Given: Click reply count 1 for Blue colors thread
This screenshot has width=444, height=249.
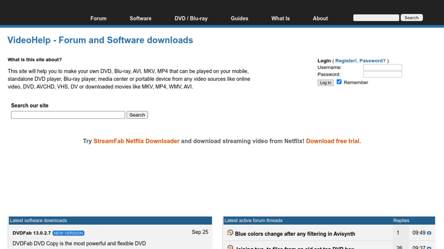Looking at the screenshot, I should (x=398, y=233).
